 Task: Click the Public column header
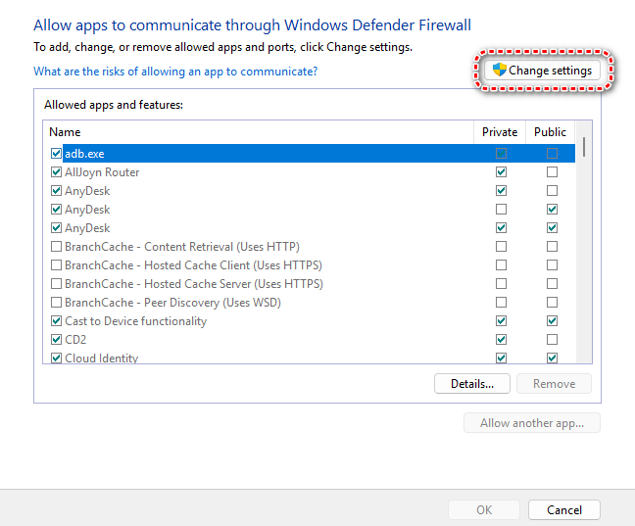tap(551, 132)
